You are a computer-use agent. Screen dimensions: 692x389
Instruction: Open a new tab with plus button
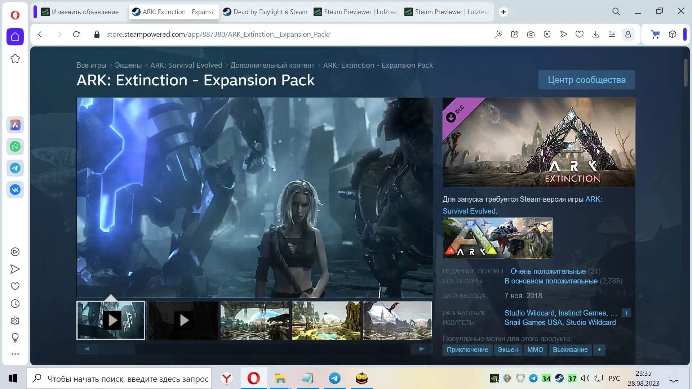[x=504, y=12]
